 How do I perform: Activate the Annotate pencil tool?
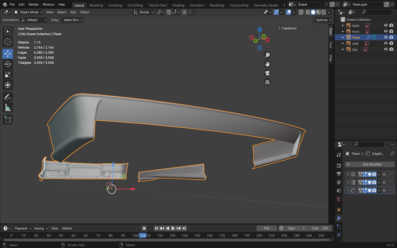pos(8,97)
